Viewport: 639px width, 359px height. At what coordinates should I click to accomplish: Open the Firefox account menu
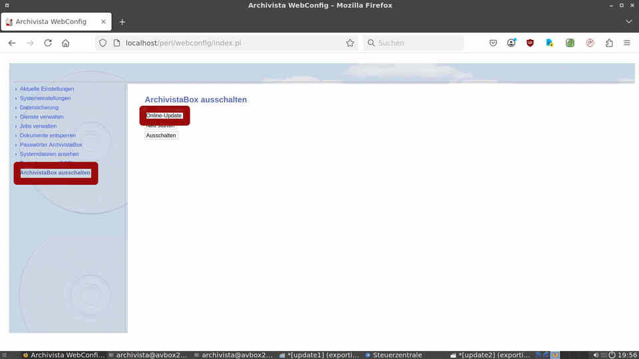coord(511,43)
